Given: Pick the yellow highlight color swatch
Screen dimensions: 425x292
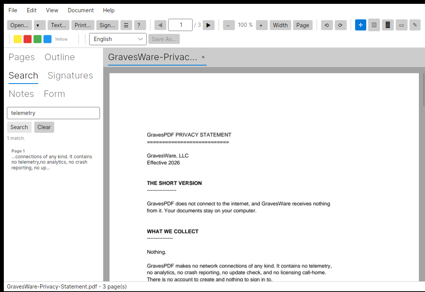Looking at the screenshot, I should pos(18,39).
